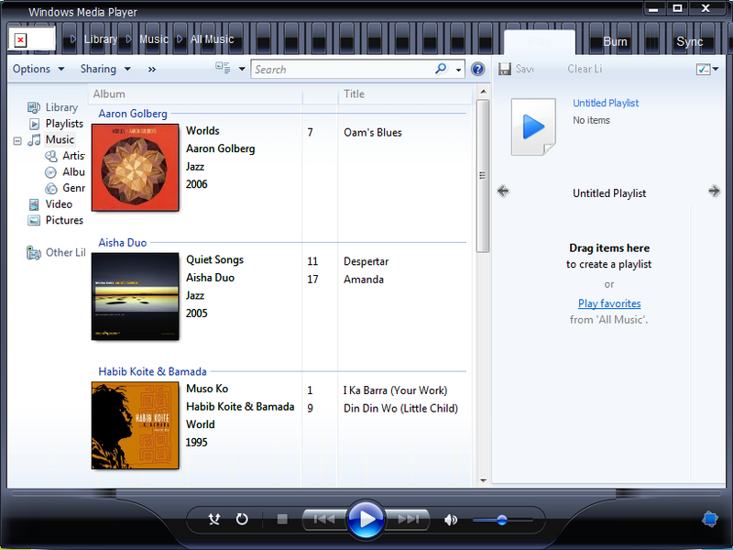Select Other Libraries in the tree
Viewport: 733px width, 550px height.
65,253
